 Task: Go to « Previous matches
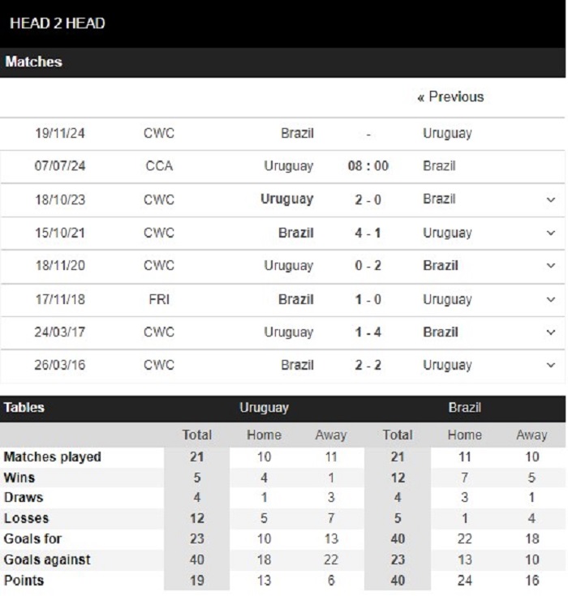pyautogui.click(x=450, y=97)
